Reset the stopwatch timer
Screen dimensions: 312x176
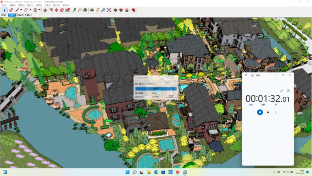click(276, 112)
